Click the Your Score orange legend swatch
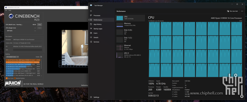Screen dimensions: 247x102 pos(7,78)
